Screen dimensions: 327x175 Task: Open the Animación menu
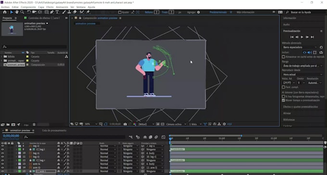point(62,7)
